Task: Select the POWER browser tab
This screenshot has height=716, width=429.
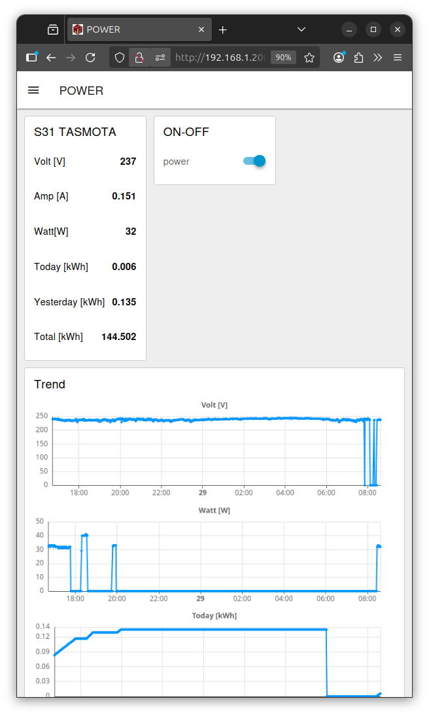Action: tap(131, 29)
